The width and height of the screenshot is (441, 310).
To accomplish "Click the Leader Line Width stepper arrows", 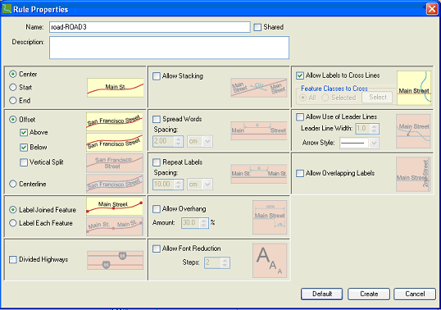I will [374, 129].
